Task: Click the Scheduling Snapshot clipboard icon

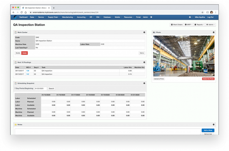Action: point(16,83)
